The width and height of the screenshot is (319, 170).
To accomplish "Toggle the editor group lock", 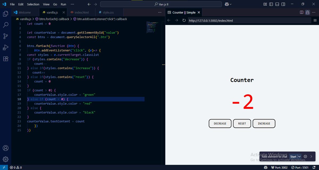I will [308, 12].
